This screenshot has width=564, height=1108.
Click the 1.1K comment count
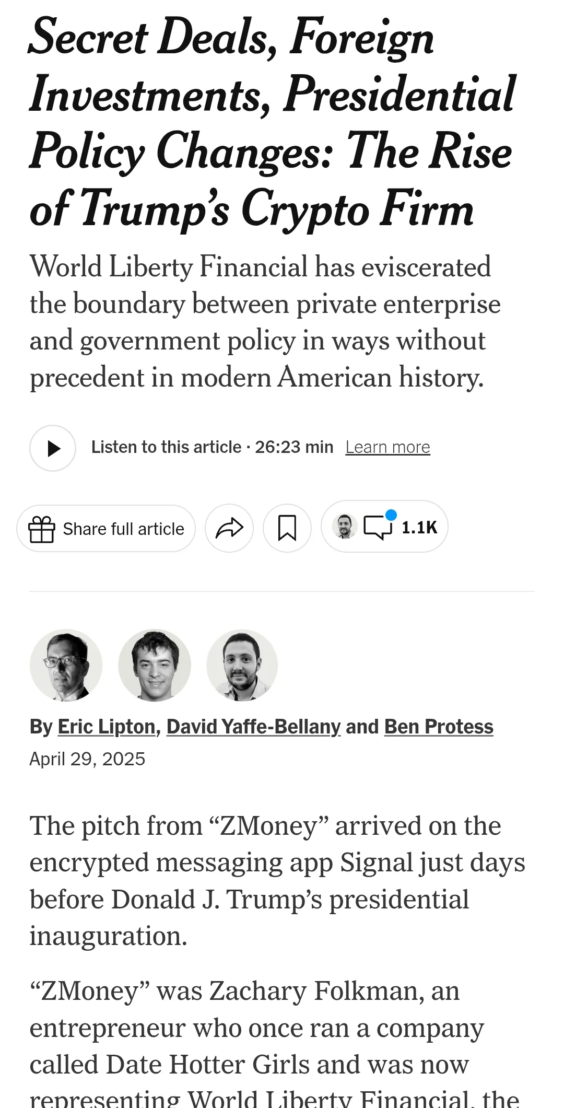419,528
